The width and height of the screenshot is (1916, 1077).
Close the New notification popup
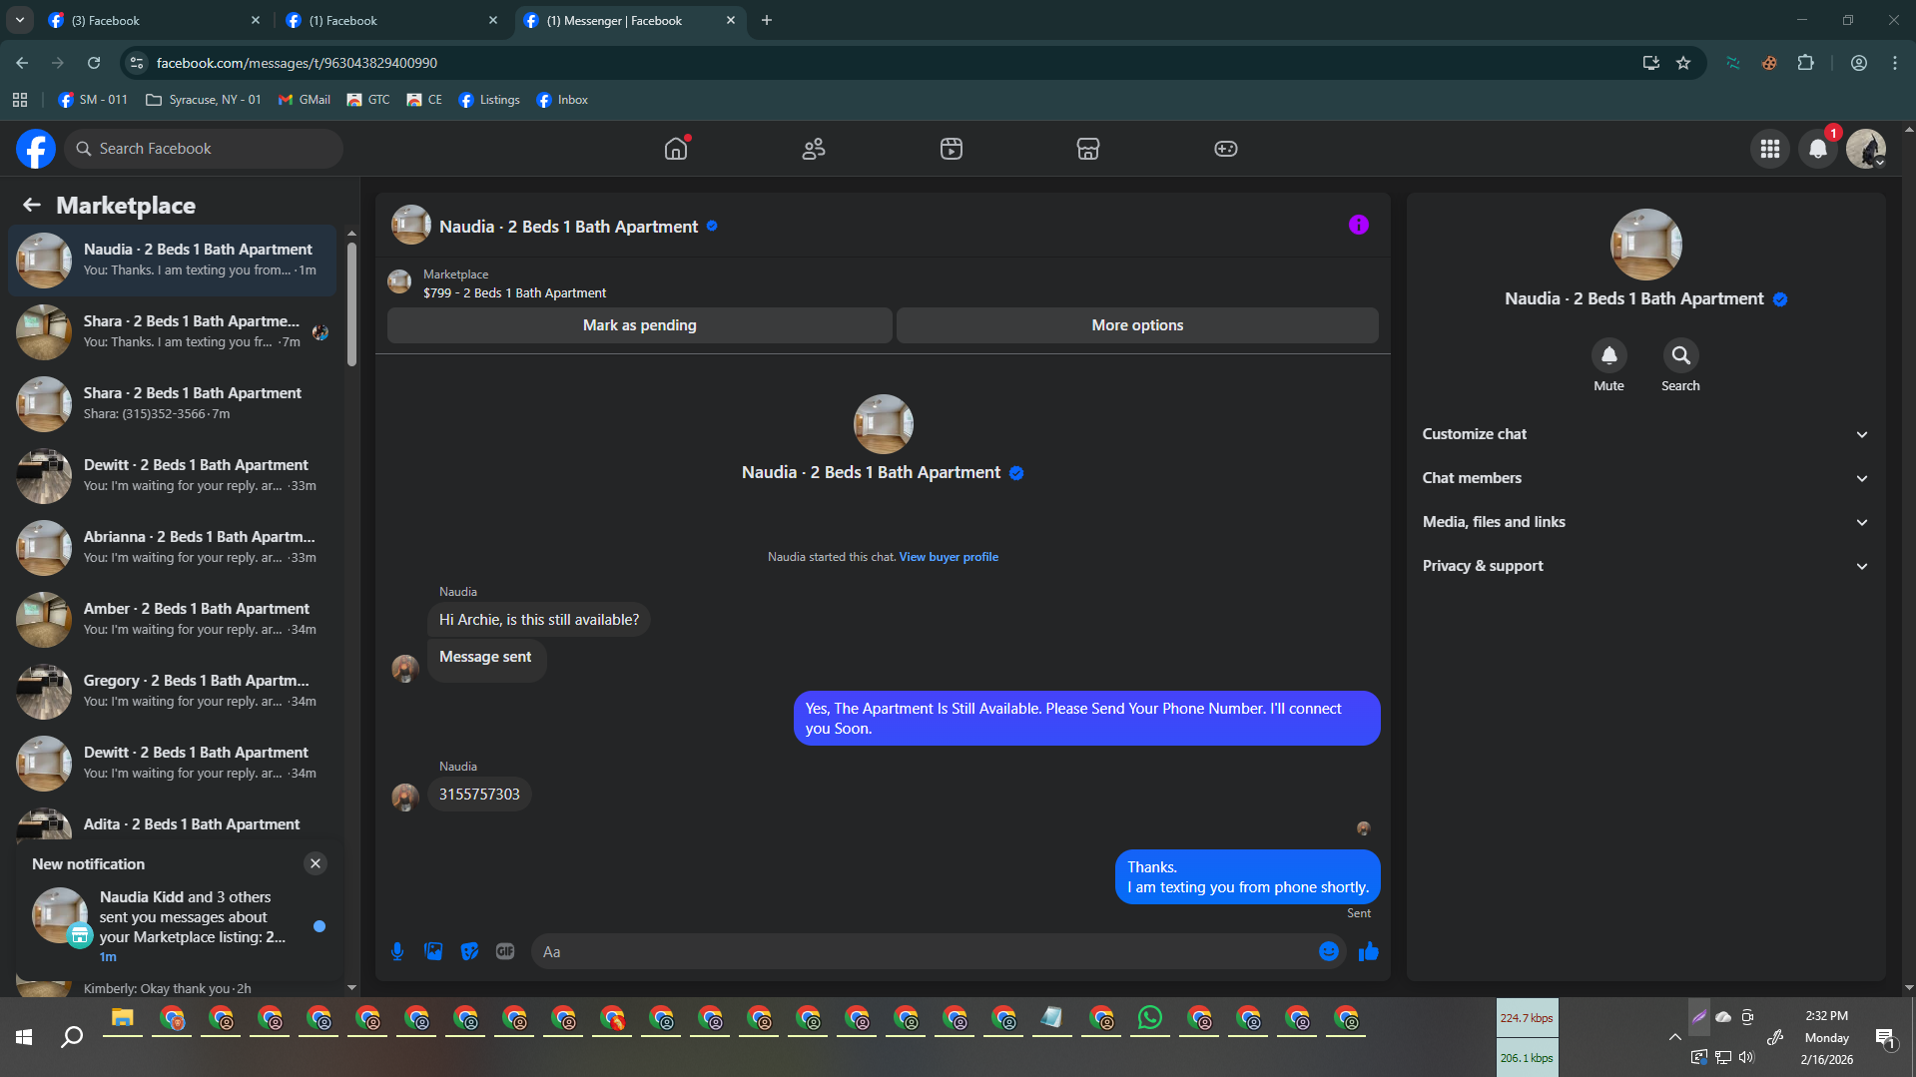(316, 863)
